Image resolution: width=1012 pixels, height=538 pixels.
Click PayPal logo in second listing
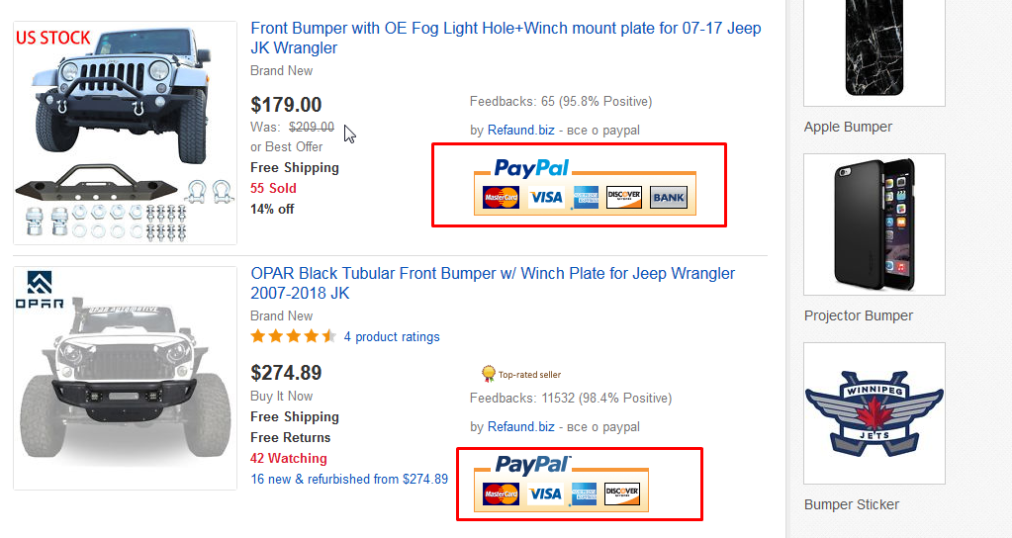coord(532,465)
